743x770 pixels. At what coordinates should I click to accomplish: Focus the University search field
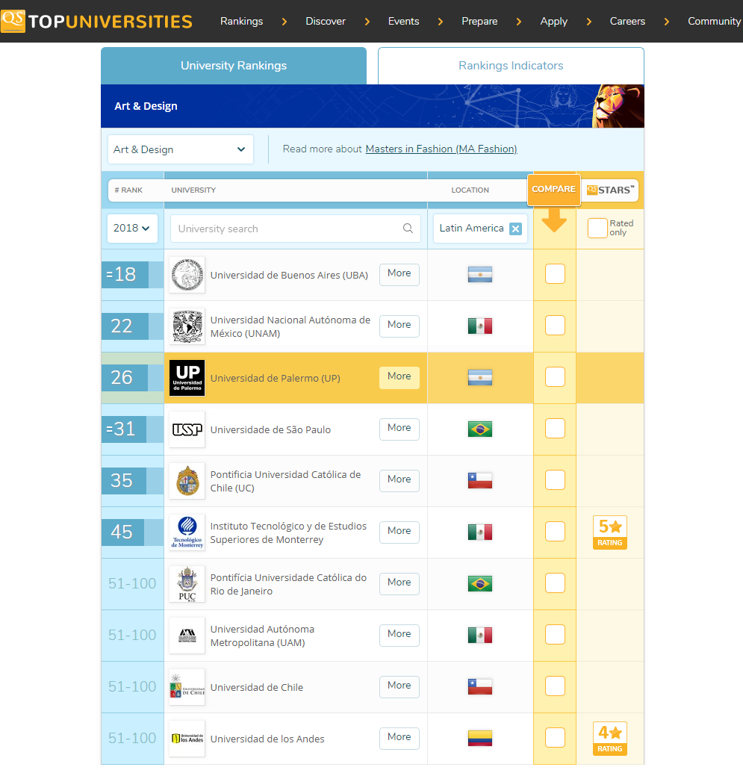tap(296, 229)
